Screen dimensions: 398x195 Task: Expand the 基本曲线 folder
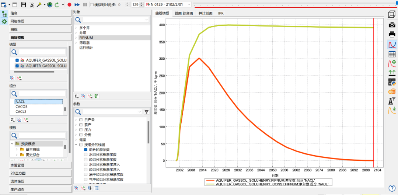pyautogui.click(x=17, y=149)
